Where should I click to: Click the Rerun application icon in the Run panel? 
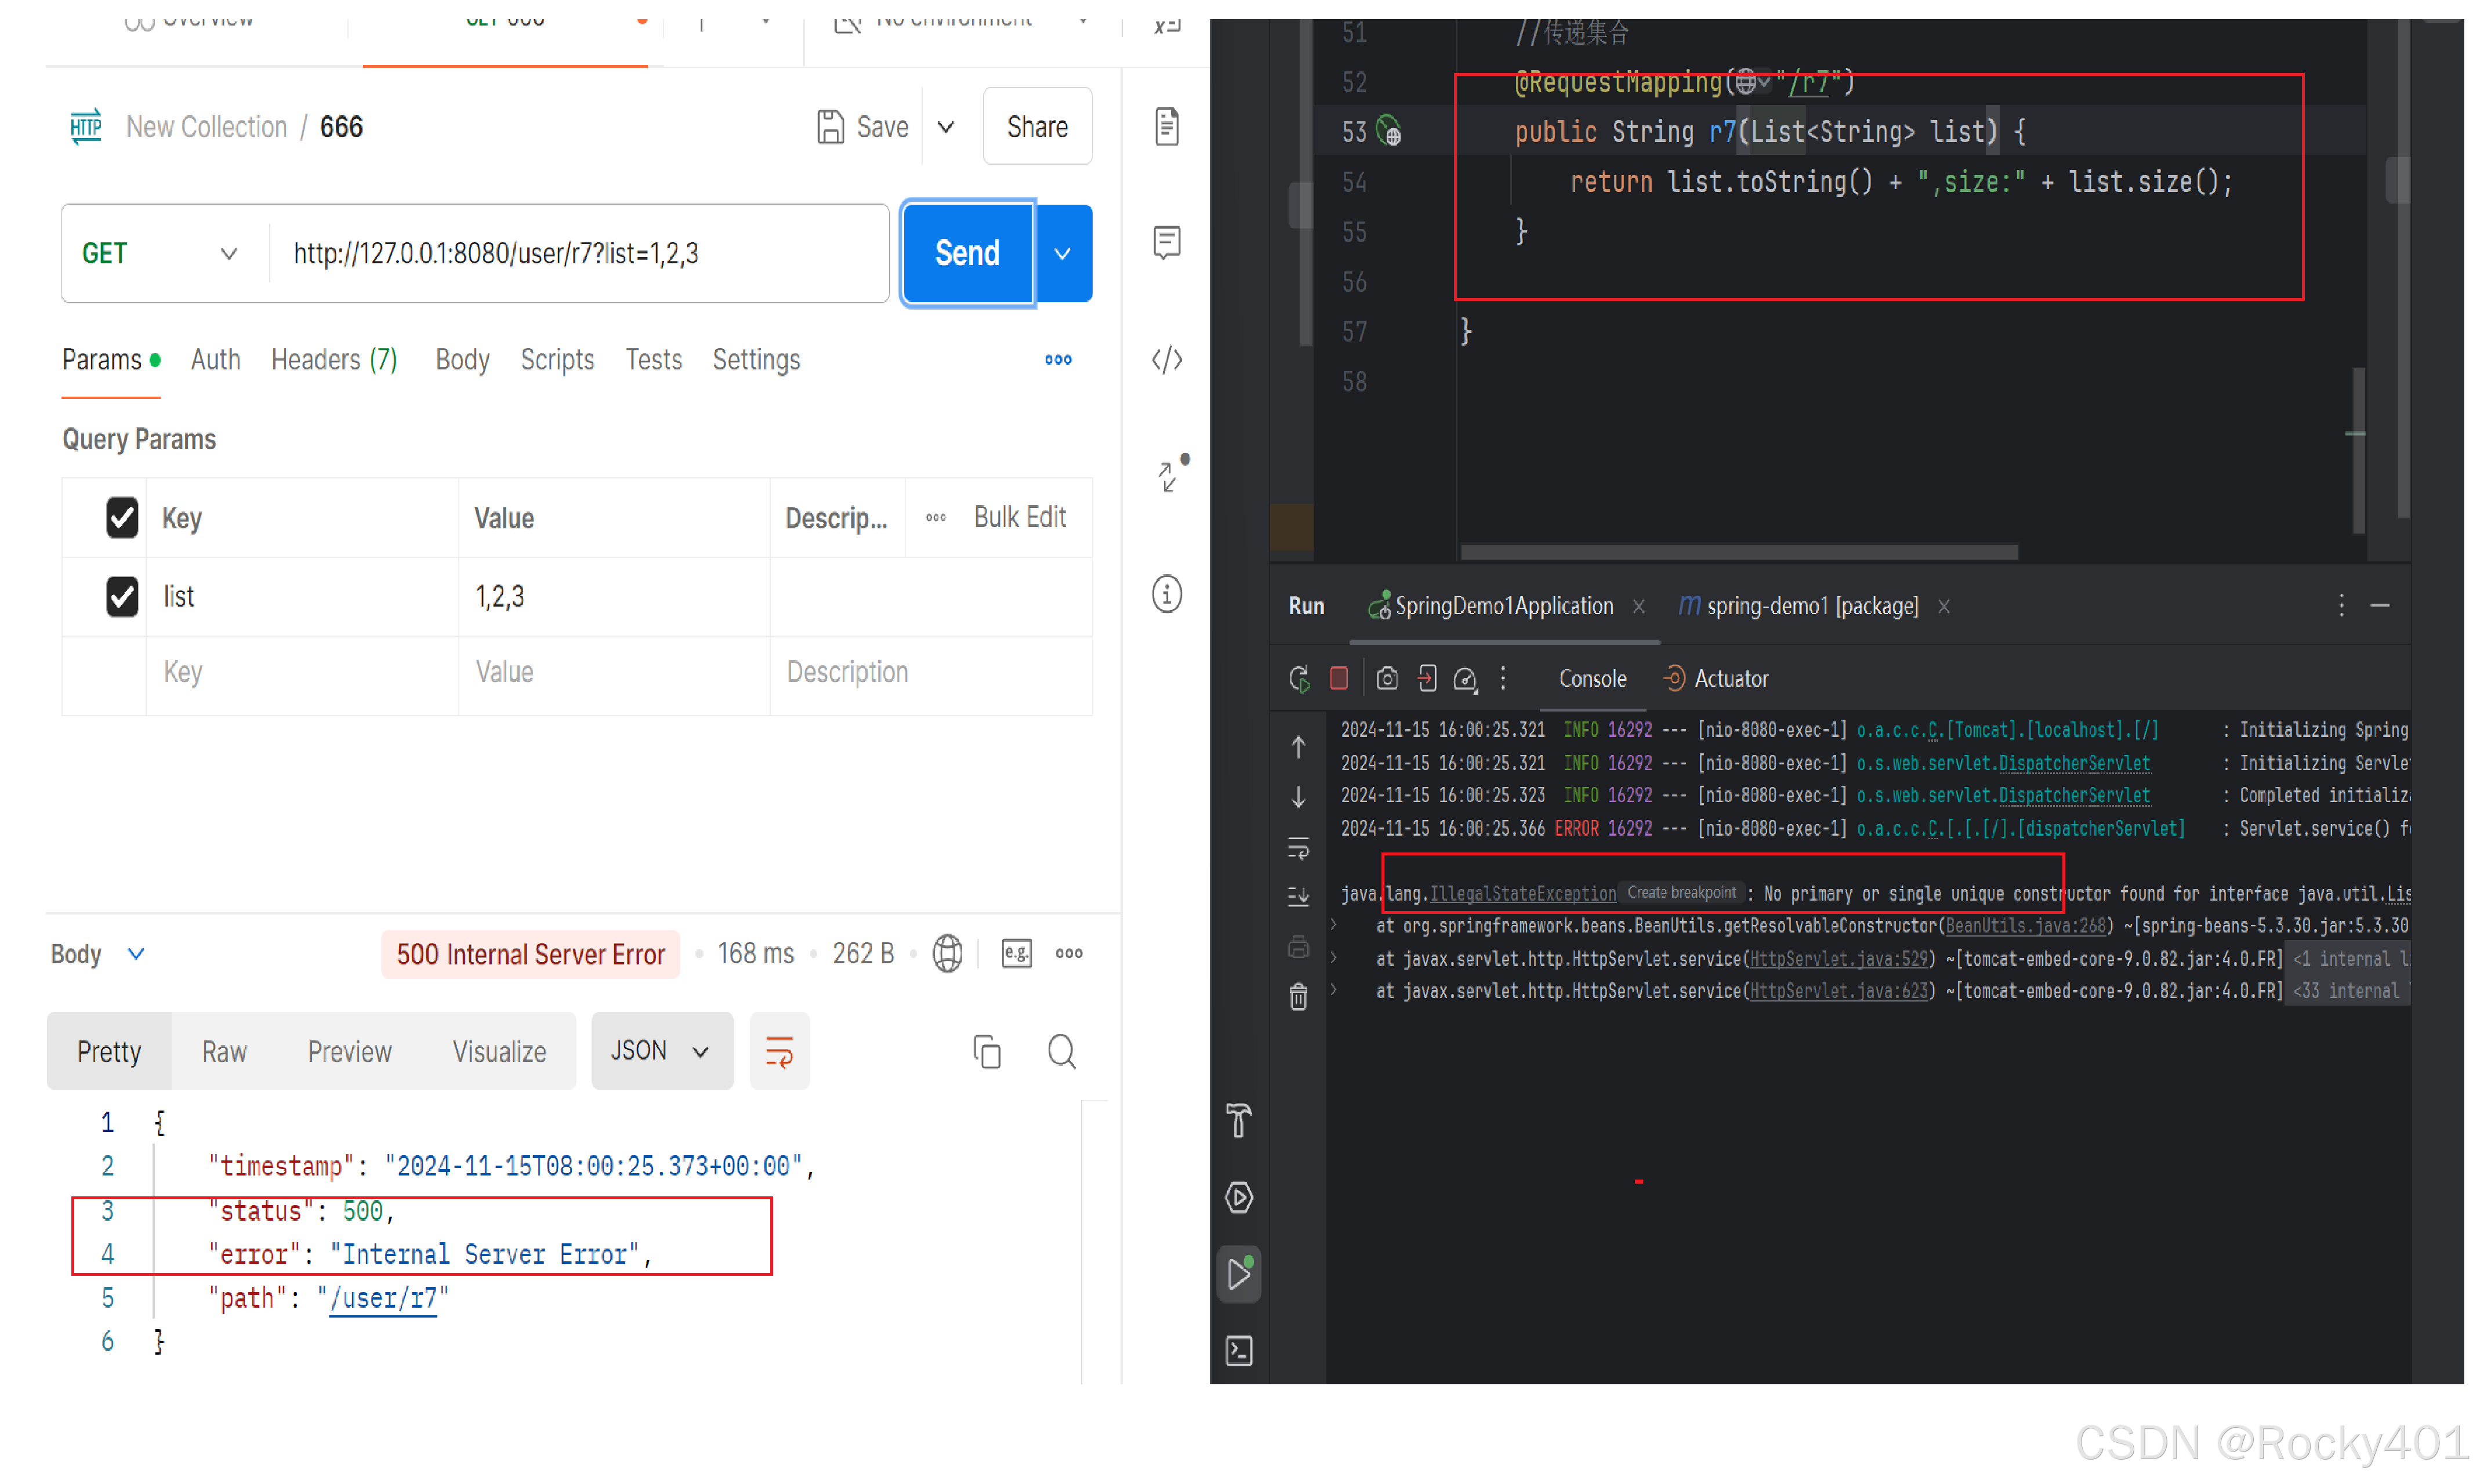pyautogui.click(x=1299, y=679)
